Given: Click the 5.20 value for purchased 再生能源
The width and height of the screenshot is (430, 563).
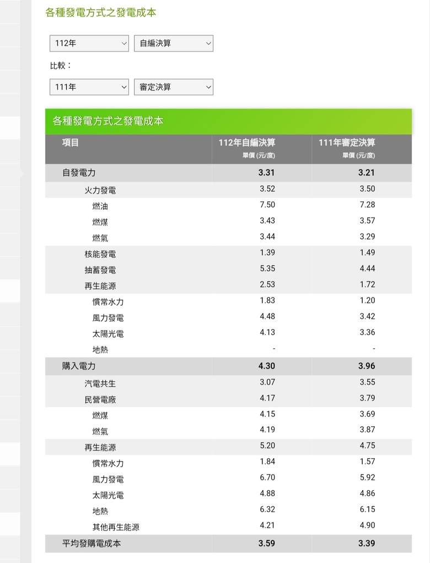Looking at the screenshot, I should coord(267,445).
